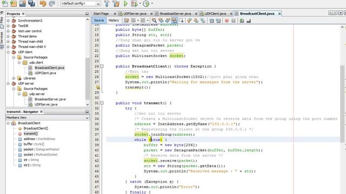
Task: Click the Shift Line Left icon
Action: [x=211, y=20]
